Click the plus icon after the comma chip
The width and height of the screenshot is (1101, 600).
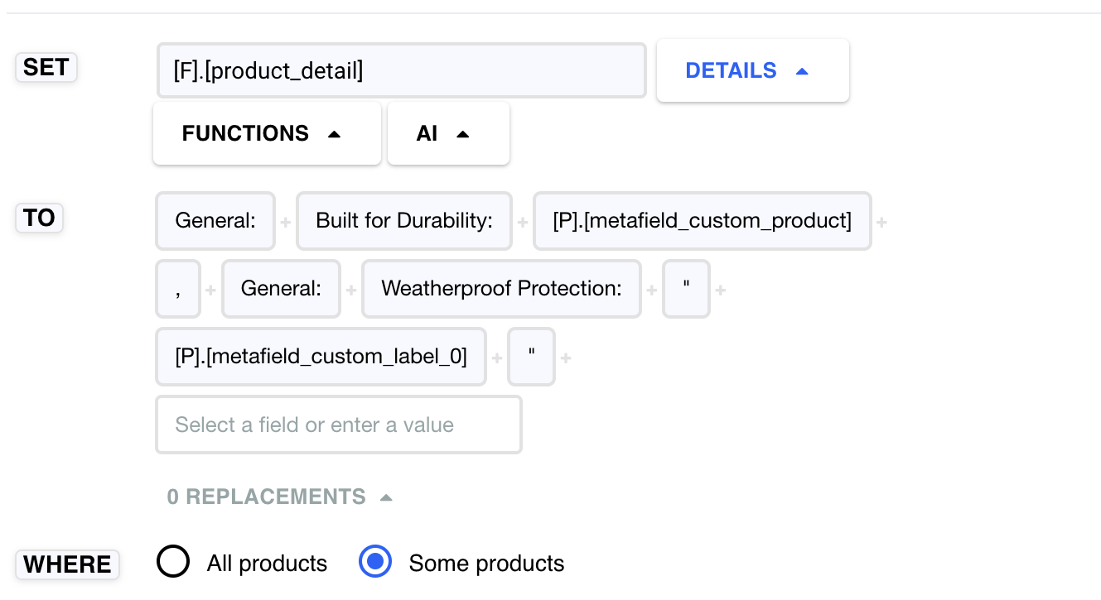(x=210, y=289)
